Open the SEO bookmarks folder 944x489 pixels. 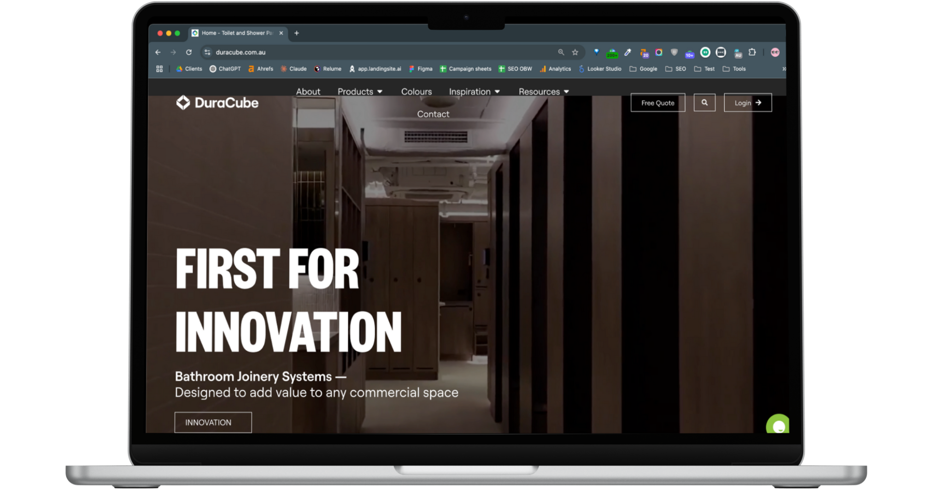click(675, 69)
